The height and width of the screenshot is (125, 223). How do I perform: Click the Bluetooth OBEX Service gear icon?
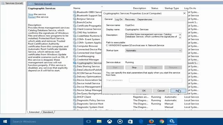[75, 12]
